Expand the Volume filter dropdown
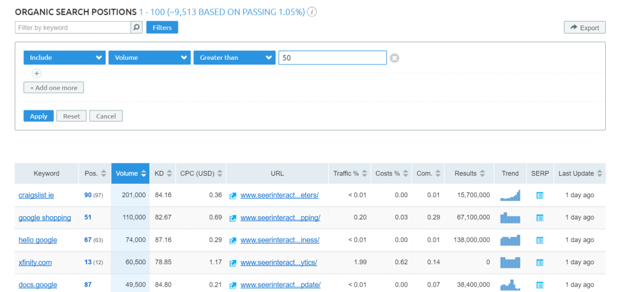The image size is (619, 292). point(149,58)
